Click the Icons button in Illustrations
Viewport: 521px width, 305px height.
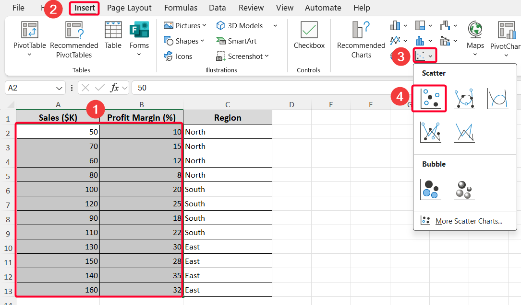point(178,56)
